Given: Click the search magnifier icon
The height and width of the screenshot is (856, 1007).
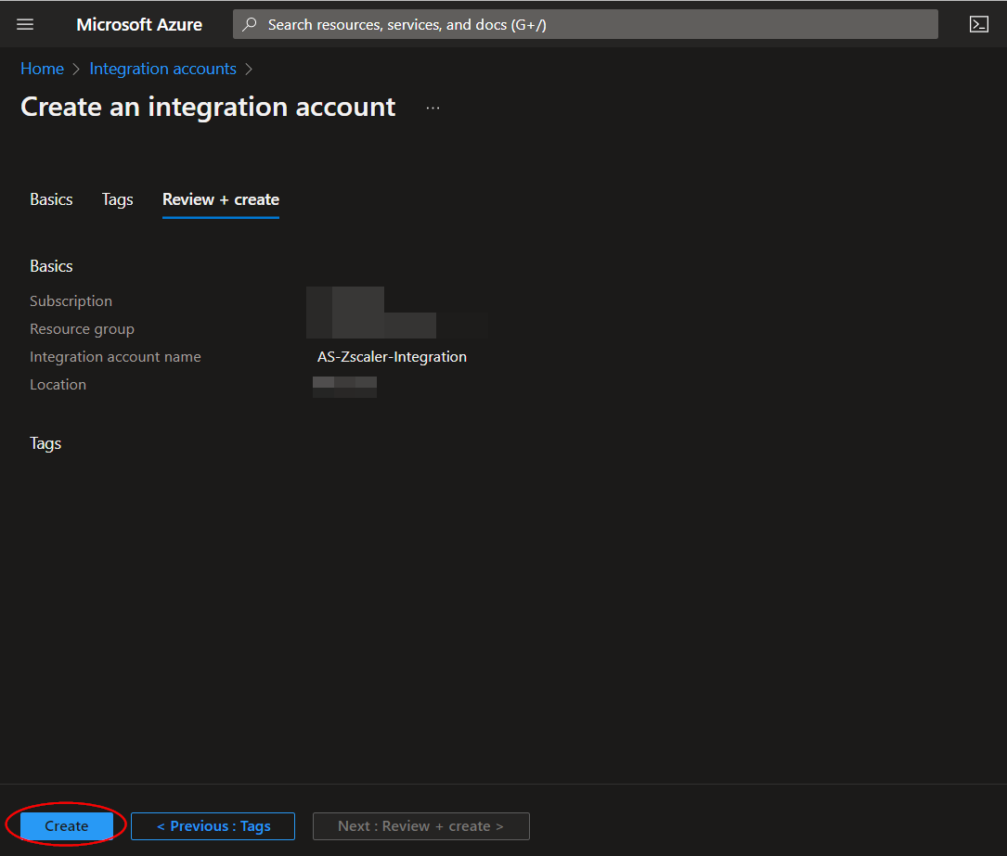Looking at the screenshot, I should point(249,24).
